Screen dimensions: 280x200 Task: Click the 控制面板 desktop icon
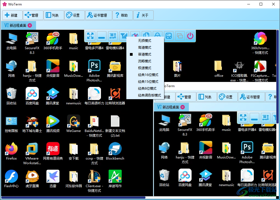pyautogui.click(x=11, y=124)
